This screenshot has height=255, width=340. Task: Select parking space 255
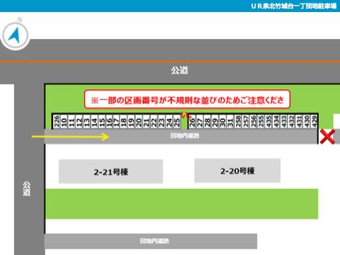click(x=261, y=121)
